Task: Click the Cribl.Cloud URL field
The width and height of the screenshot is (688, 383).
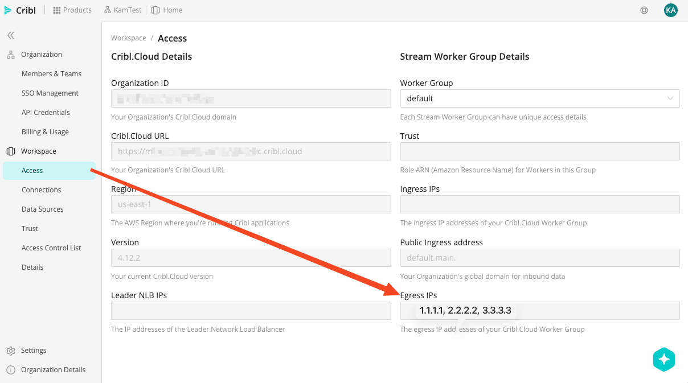Action: point(251,151)
